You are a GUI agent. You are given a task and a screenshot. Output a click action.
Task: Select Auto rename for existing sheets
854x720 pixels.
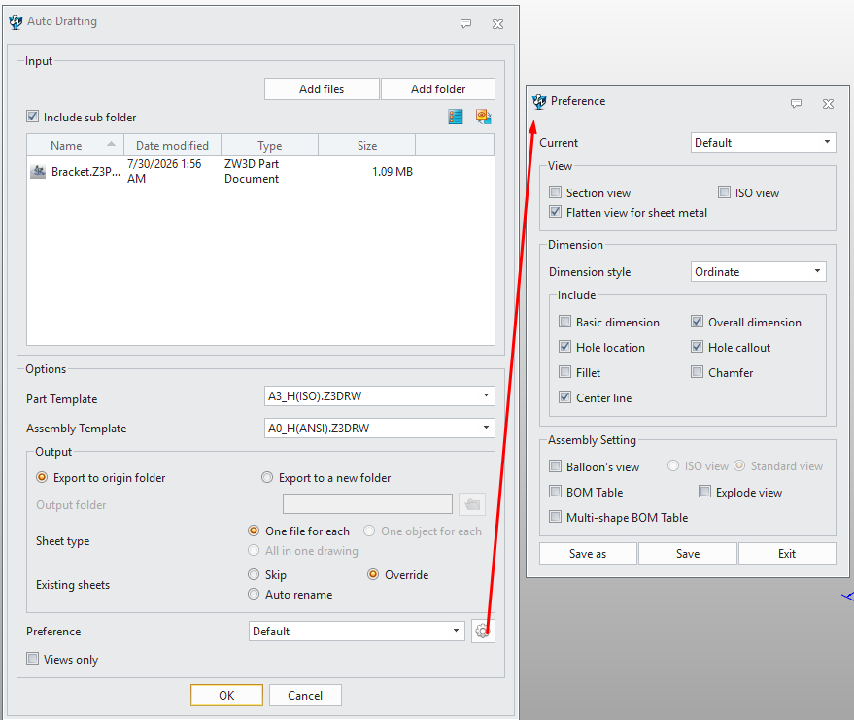(x=254, y=595)
